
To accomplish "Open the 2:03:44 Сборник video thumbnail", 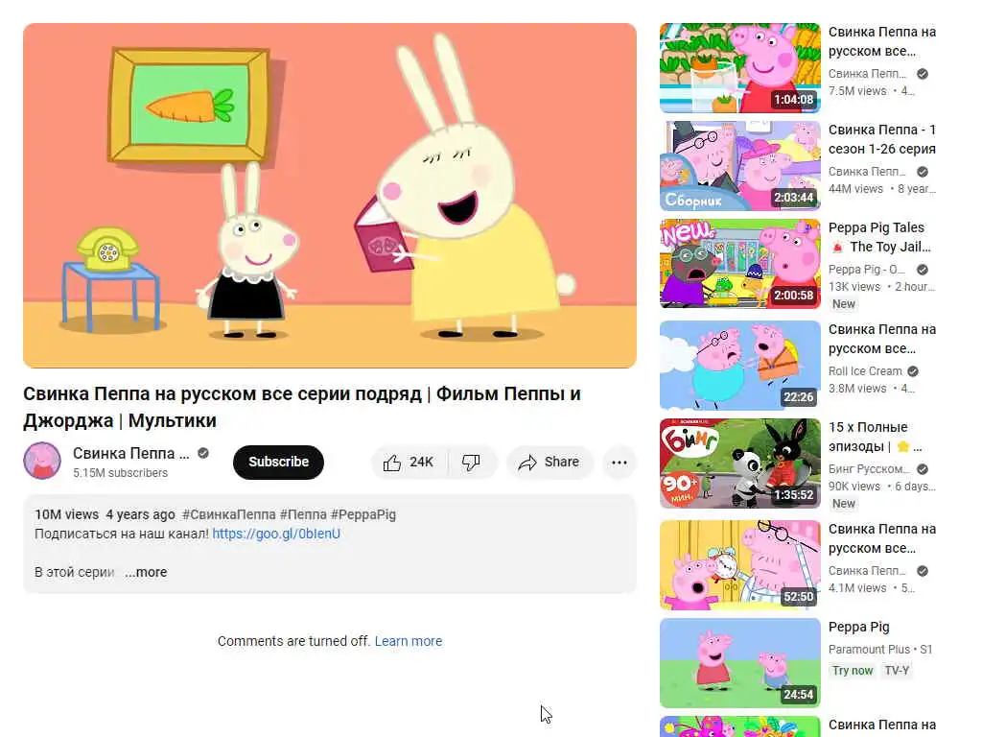I will [739, 166].
